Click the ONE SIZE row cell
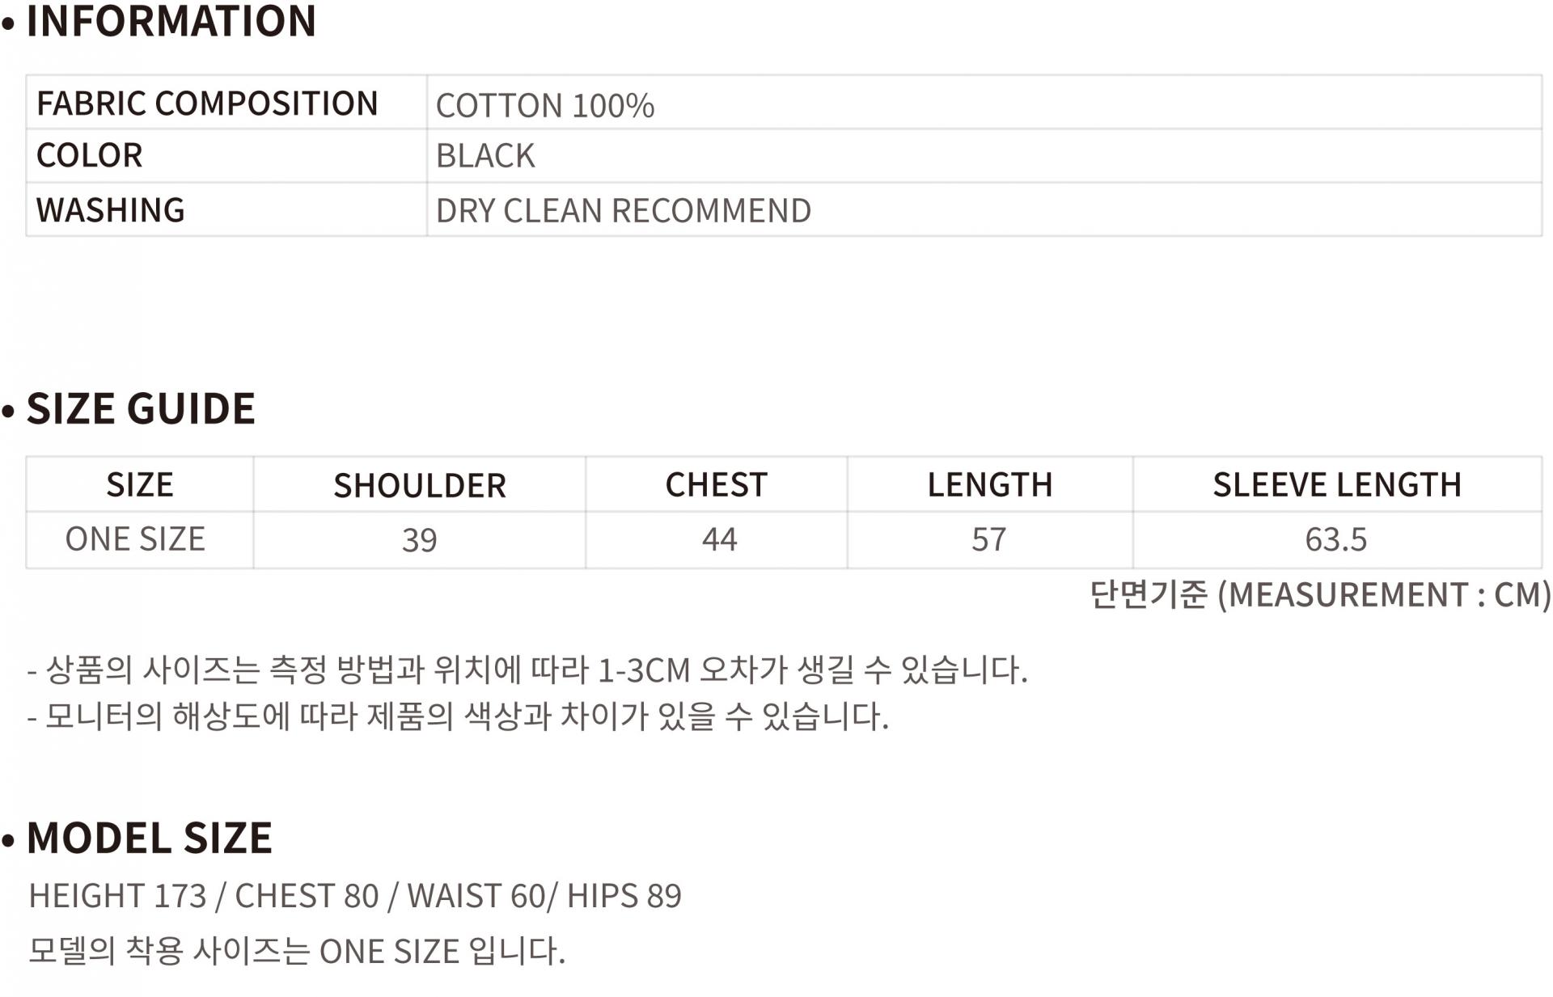This screenshot has height=997, width=1553. click(x=135, y=539)
